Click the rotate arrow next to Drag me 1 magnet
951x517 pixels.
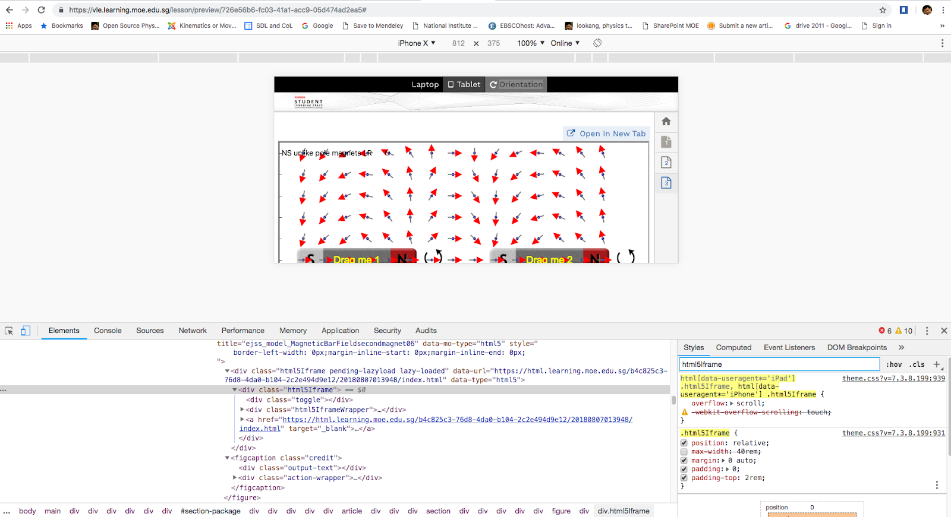pyautogui.click(x=434, y=256)
